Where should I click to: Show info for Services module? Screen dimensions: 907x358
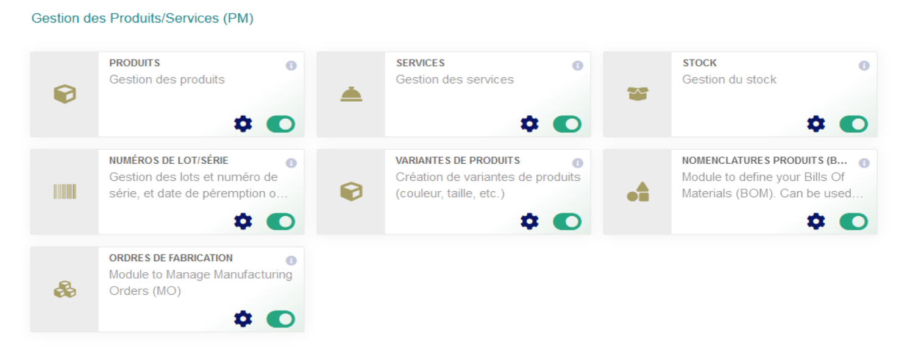[578, 66]
